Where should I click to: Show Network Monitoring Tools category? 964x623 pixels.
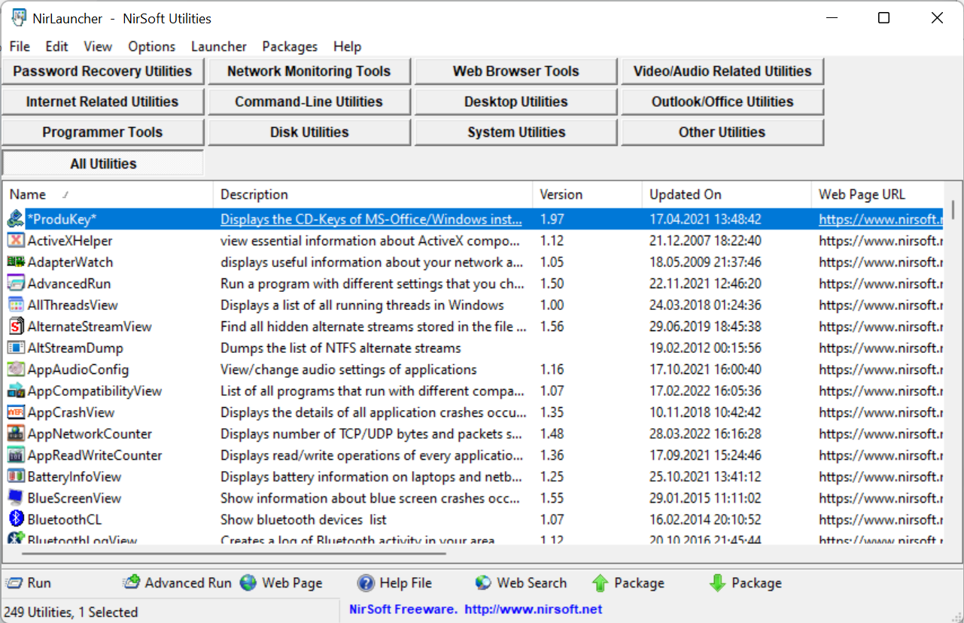(309, 71)
